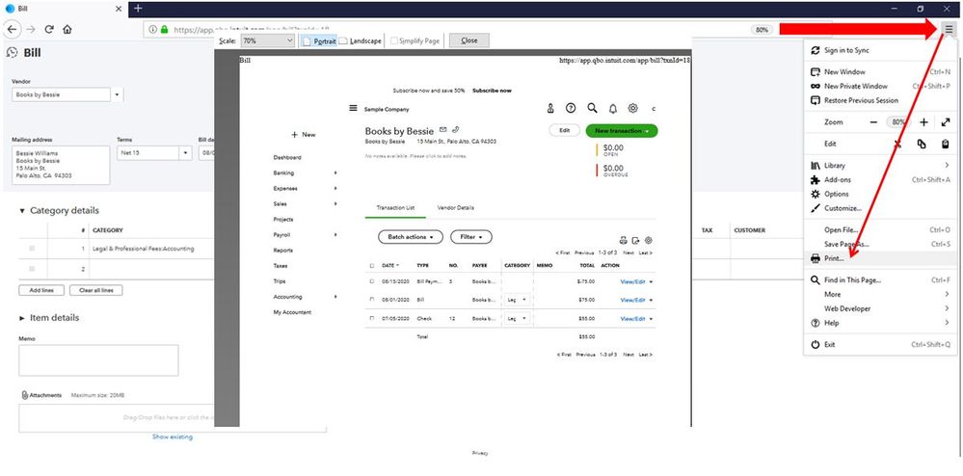Click the Paste clipboard icon in Edit row
This screenshot has height=476, width=963.
tap(946, 144)
